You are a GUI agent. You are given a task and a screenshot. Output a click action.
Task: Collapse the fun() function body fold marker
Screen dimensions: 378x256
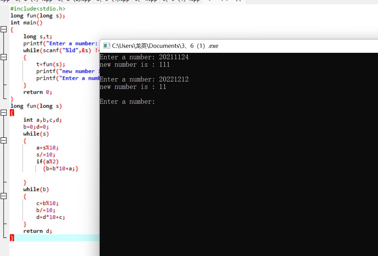4,113
